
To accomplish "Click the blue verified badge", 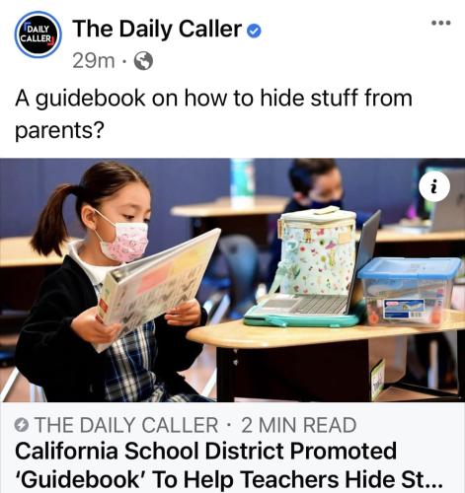I will (254, 32).
